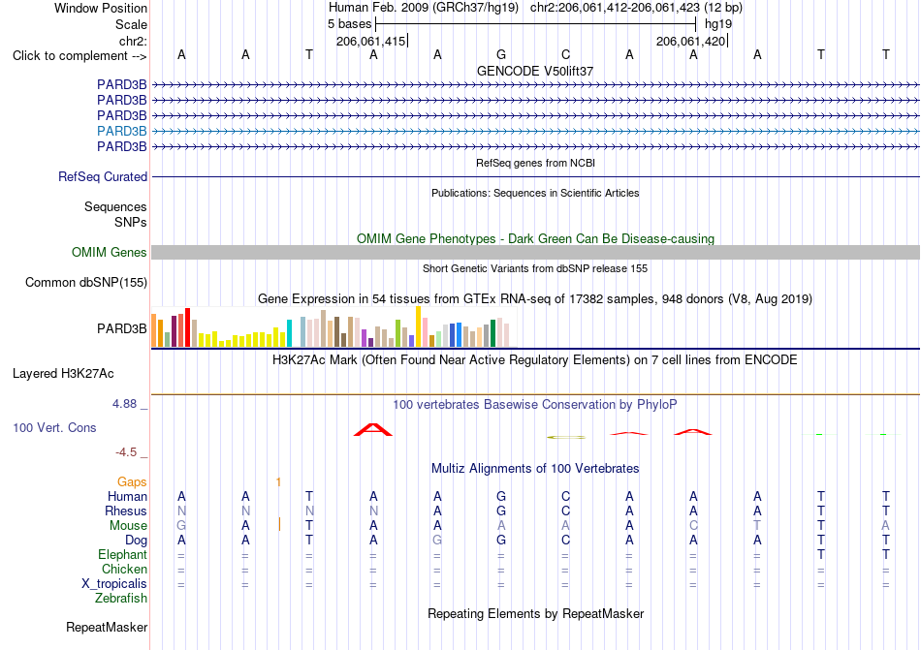Open the RefSeq Curated track label
This screenshot has width=921, height=650.
102,176
